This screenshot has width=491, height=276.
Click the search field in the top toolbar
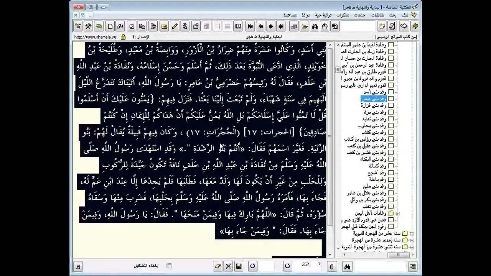click(x=358, y=26)
